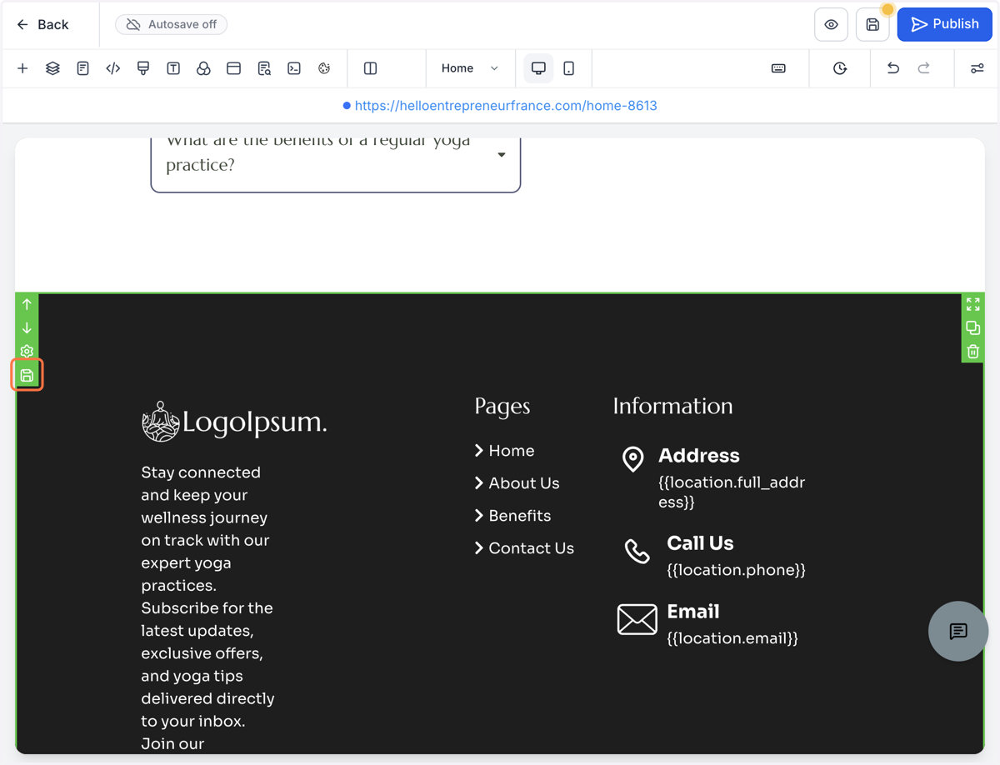Screen dimensions: 1000x765
Task: Open the typography T icon
Action: tap(173, 68)
